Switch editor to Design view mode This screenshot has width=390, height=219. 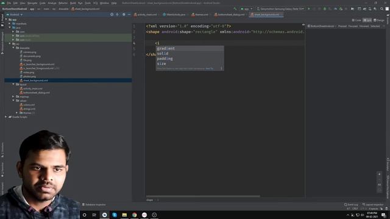click(379, 20)
